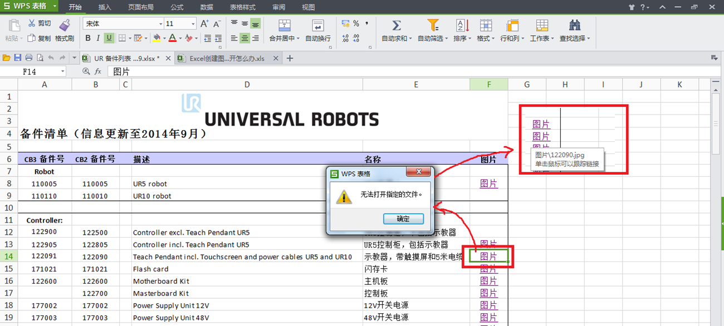
Task: Add a new document tab with plus
Action: 290,58
